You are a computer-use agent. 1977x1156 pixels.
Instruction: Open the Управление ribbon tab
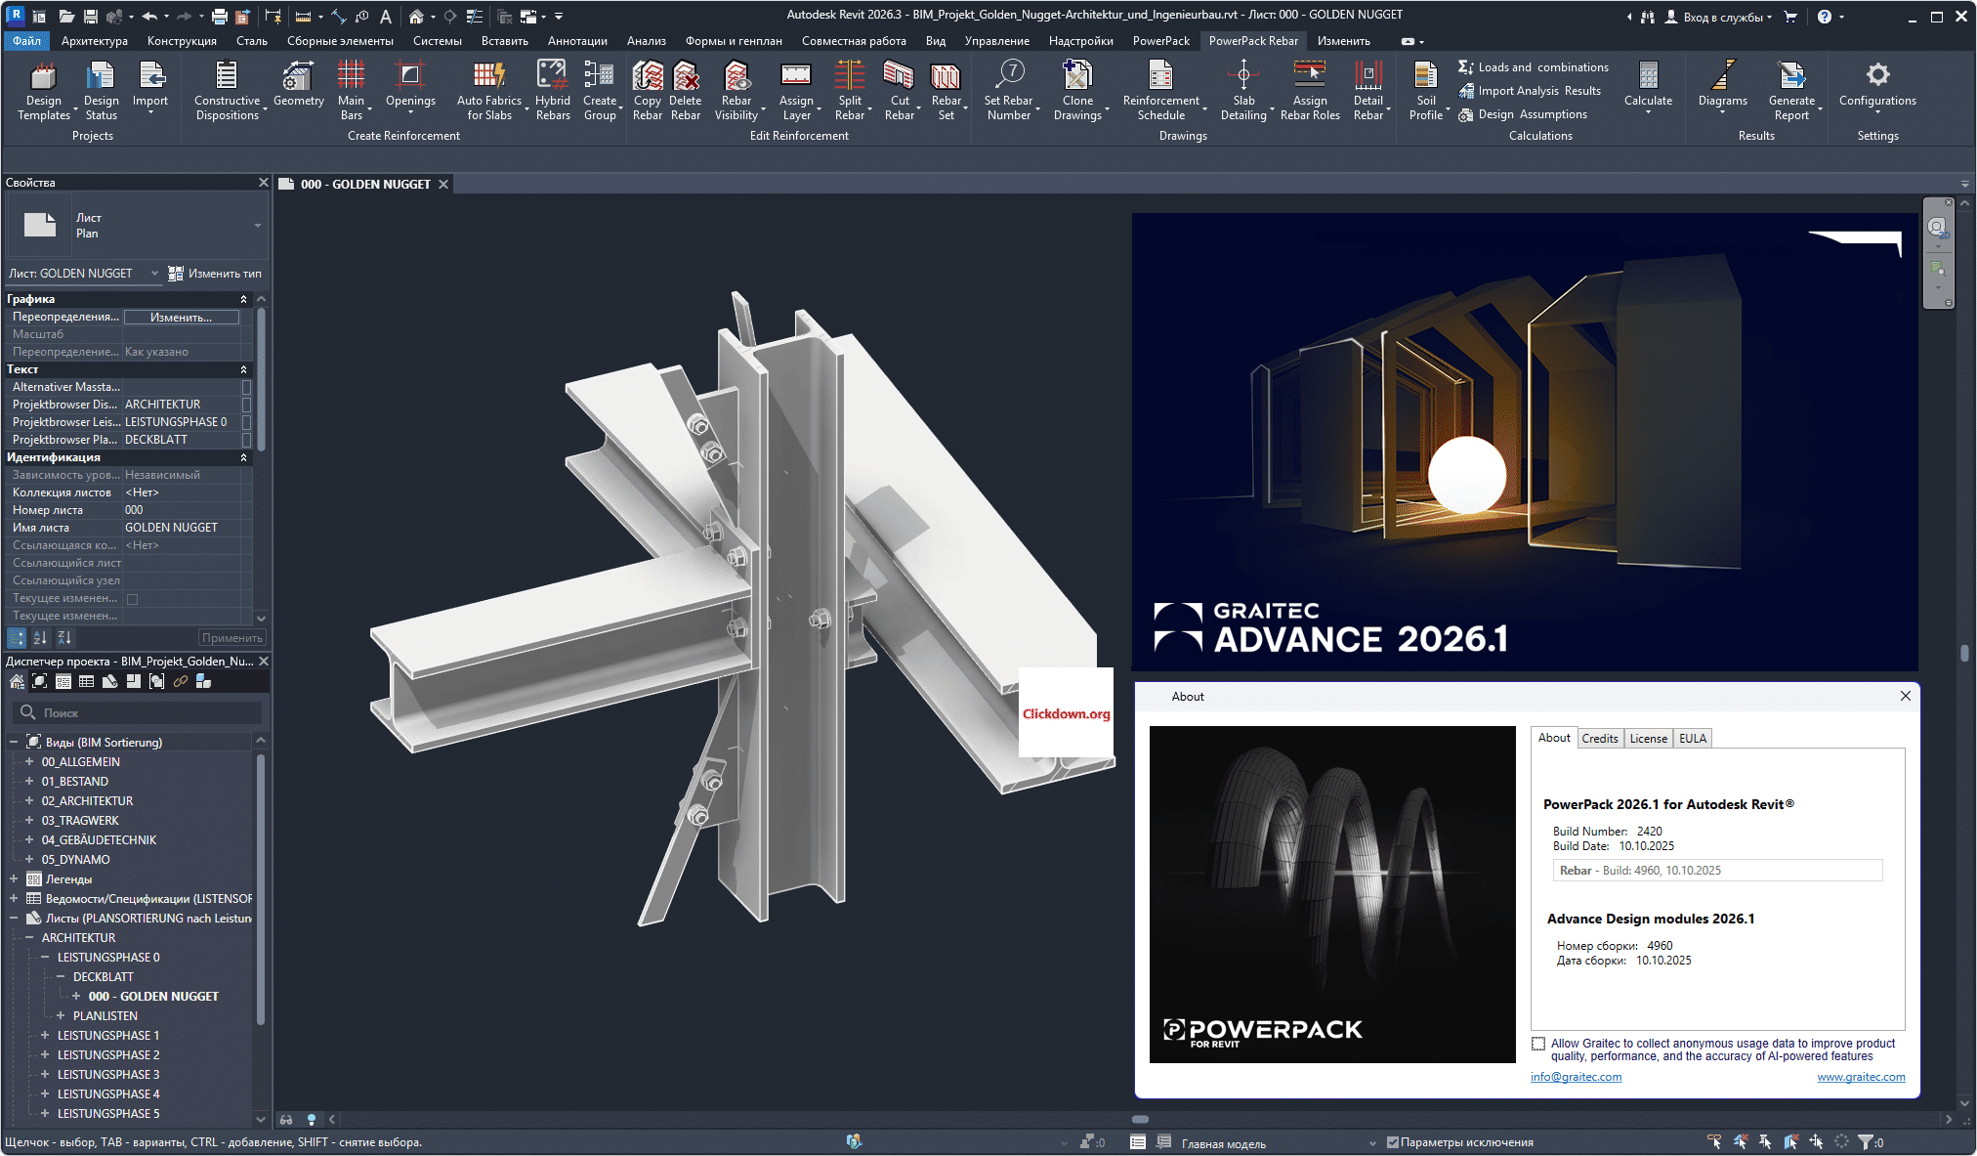tap(996, 40)
